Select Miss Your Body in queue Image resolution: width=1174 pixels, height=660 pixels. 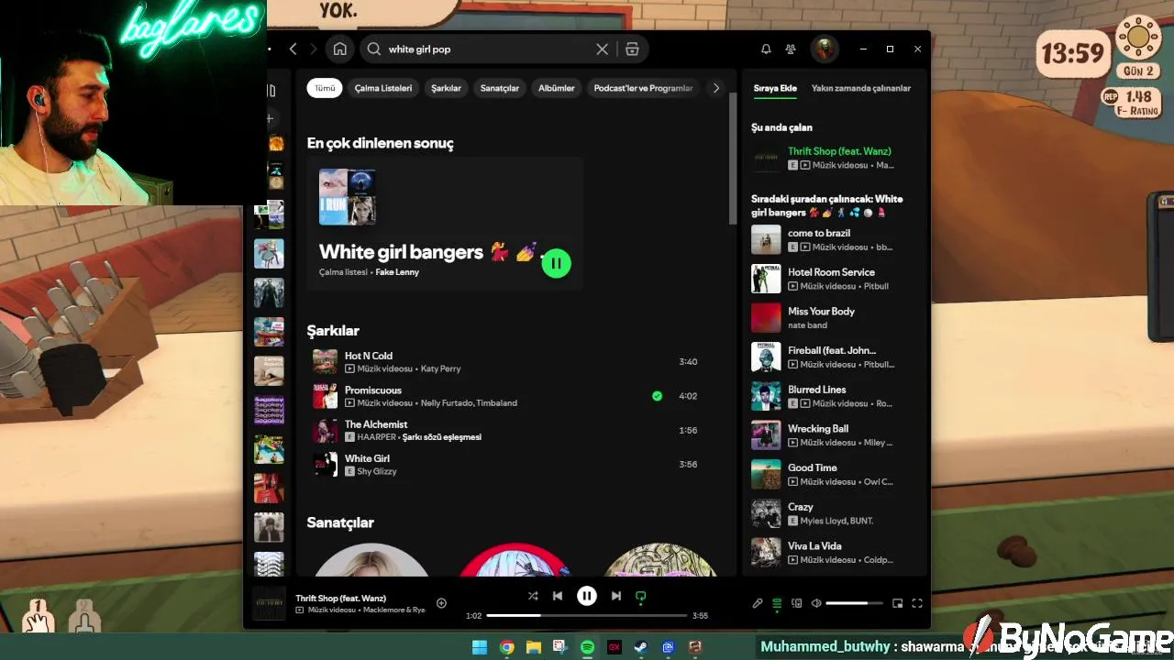click(x=835, y=318)
